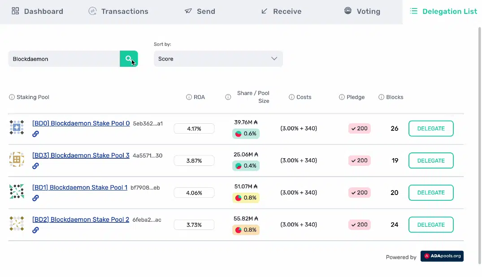The height and width of the screenshot is (277, 482).
Task: Click the 4.17% ROA value
Action: click(x=194, y=129)
